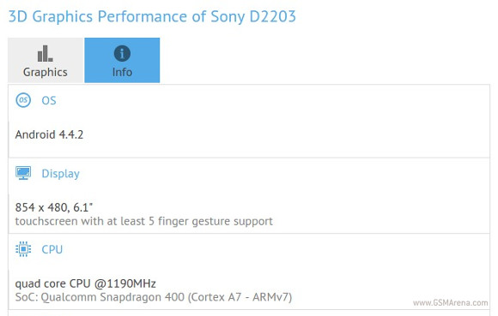Click the 3D Graphics Performance page title
The image size is (498, 316).
click(152, 16)
